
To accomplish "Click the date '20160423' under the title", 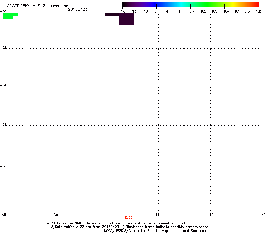I will (78, 9).
